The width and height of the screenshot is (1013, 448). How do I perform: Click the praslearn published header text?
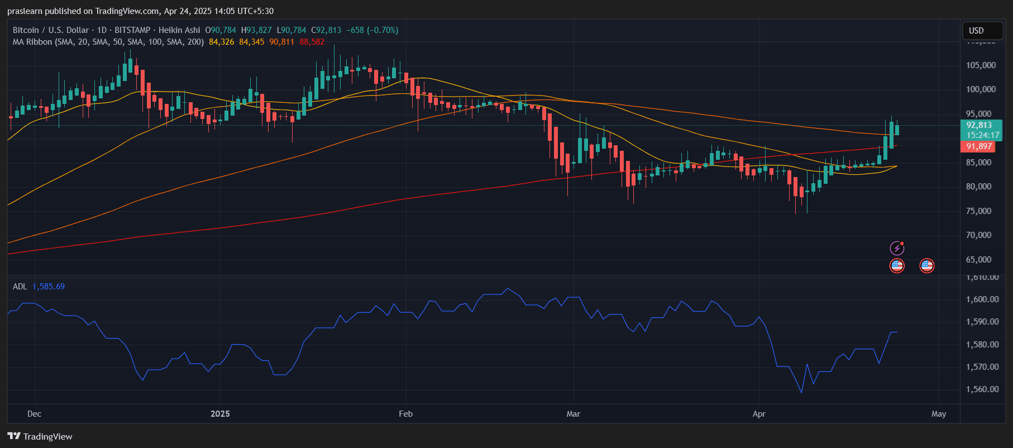click(141, 11)
